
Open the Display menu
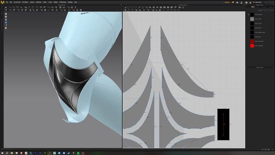(x=55, y=2)
